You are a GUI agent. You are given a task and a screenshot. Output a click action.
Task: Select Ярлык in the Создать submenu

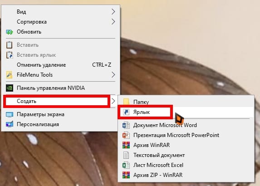click(186, 112)
